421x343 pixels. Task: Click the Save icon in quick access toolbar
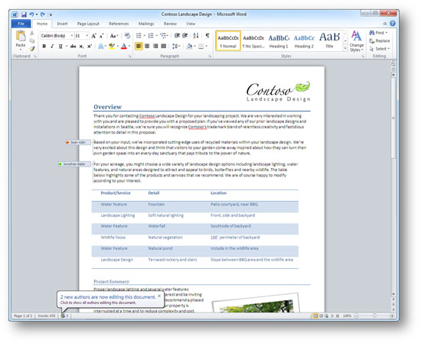[x=24, y=15]
